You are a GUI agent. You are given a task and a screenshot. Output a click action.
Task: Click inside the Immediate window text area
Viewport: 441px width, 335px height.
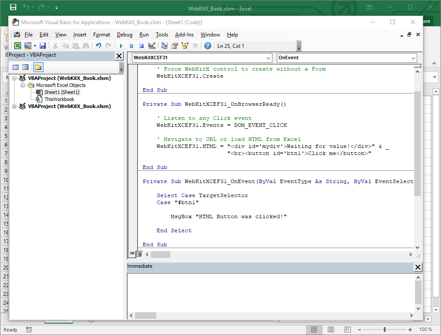click(271, 292)
